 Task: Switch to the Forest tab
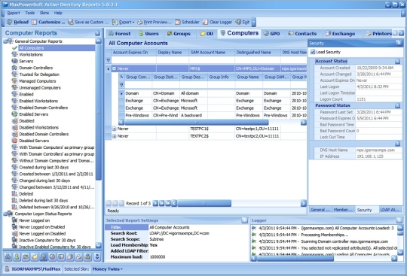(x=119, y=33)
